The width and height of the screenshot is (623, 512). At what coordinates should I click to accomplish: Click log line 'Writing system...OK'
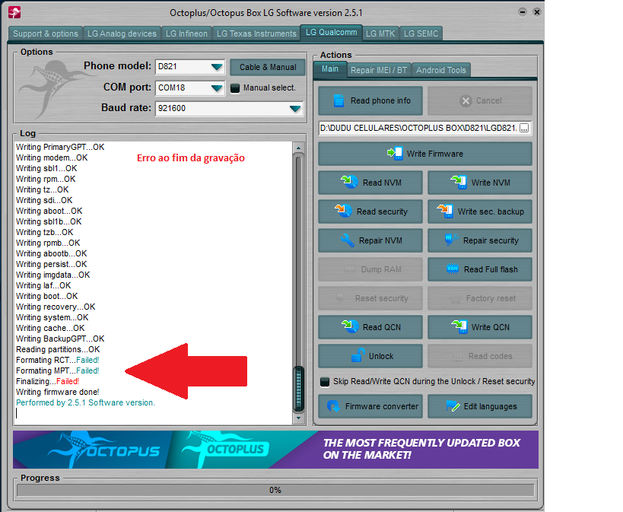[x=52, y=317]
